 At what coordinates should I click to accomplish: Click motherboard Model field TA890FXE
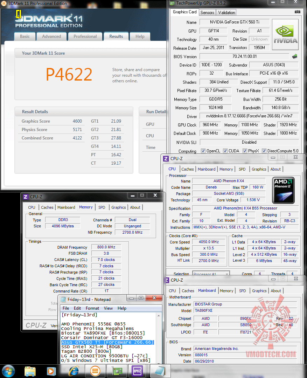pyautogui.click(x=245, y=310)
